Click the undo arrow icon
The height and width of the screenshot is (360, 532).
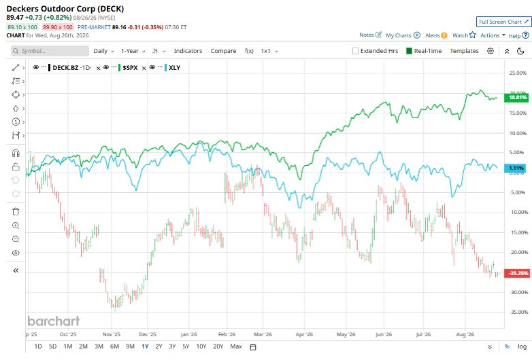16,180
